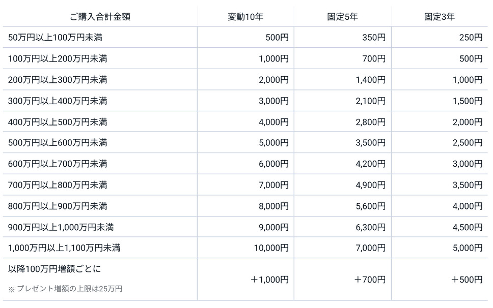Click the 900万円以上1,000万円未満 row label

coord(61,227)
